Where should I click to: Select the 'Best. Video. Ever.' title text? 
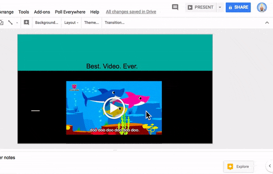click(112, 66)
